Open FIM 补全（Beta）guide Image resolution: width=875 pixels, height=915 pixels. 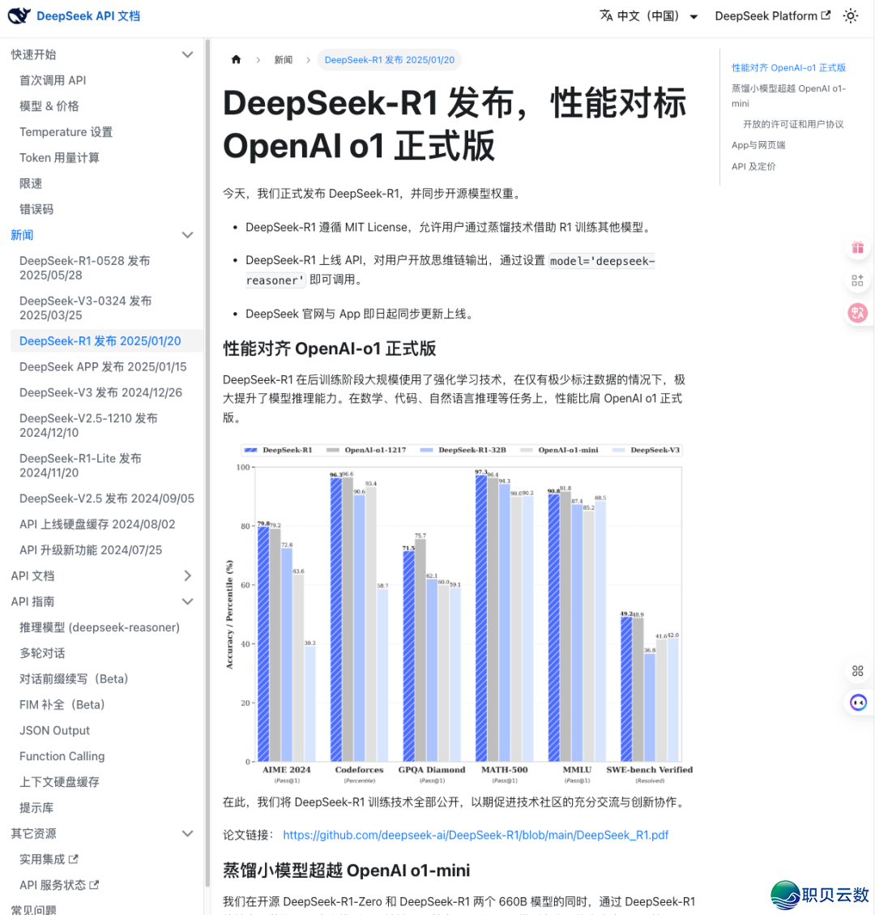[62, 704]
